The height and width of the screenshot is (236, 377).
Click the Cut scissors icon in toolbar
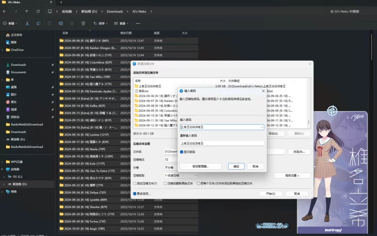tap(27, 23)
